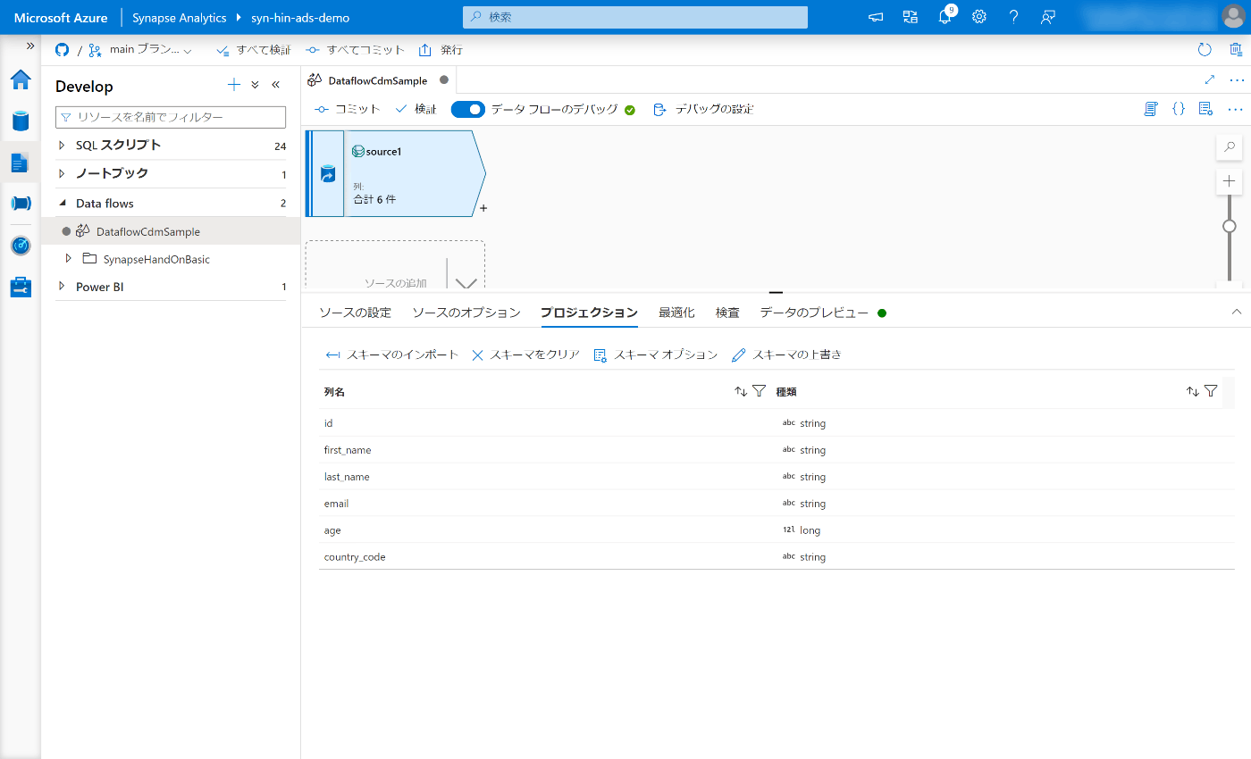Expand the SynapseHandOnBasic folder
1251x759 pixels.
[69, 259]
